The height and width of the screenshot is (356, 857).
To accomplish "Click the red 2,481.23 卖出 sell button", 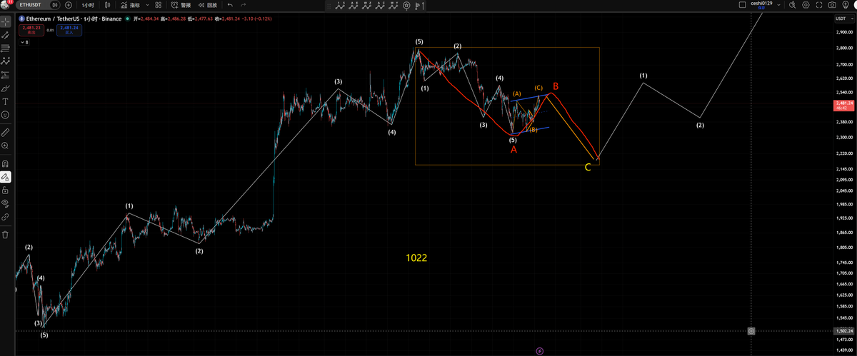I will (x=32, y=30).
